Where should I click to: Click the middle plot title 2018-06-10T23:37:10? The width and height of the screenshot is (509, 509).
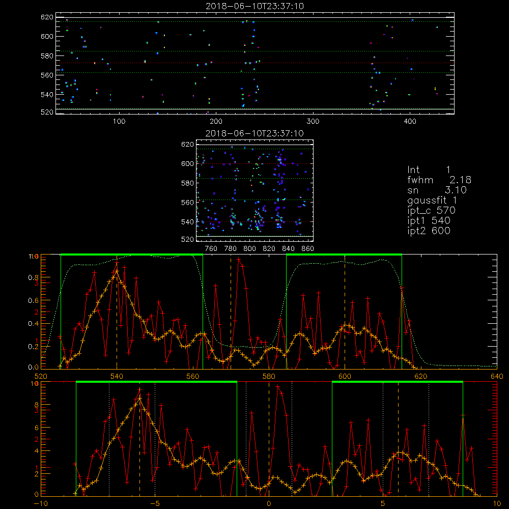[254, 133]
